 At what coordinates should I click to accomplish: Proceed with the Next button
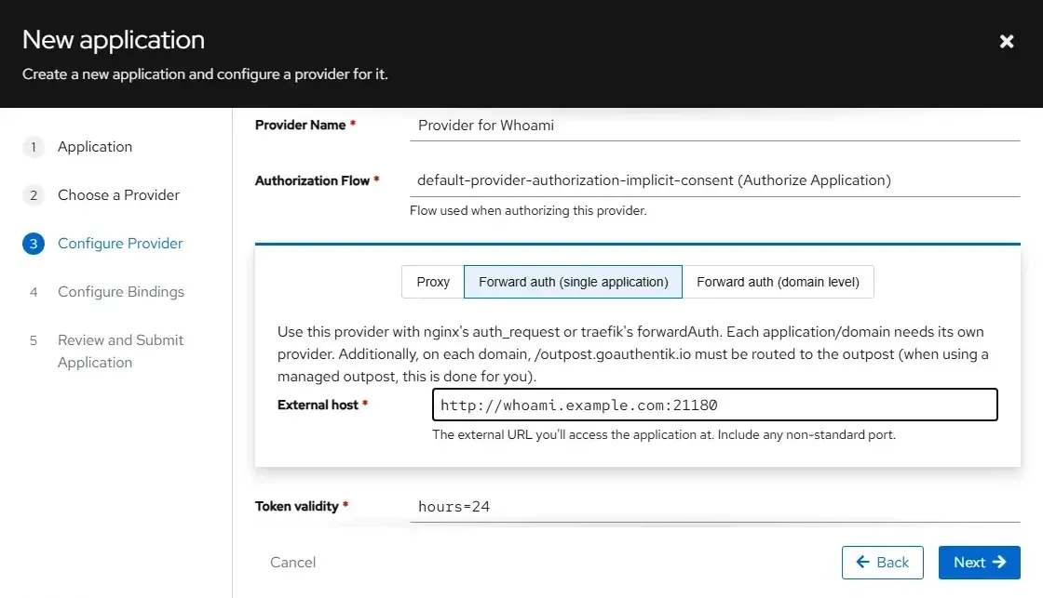click(x=979, y=562)
